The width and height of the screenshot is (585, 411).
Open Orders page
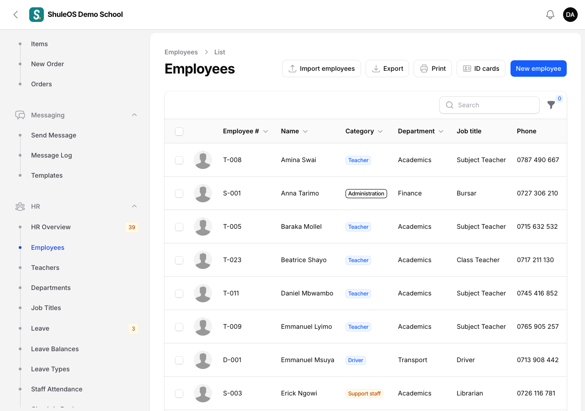pos(42,84)
